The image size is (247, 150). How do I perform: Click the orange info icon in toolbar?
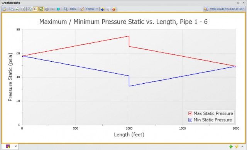[x=114, y=9]
